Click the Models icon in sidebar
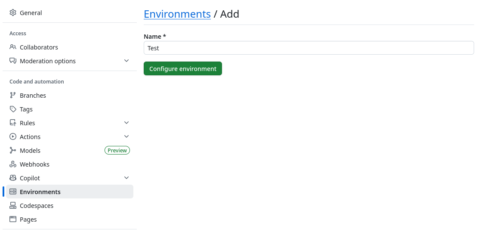Image resolution: width=481 pixels, height=232 pixels. 12,150
